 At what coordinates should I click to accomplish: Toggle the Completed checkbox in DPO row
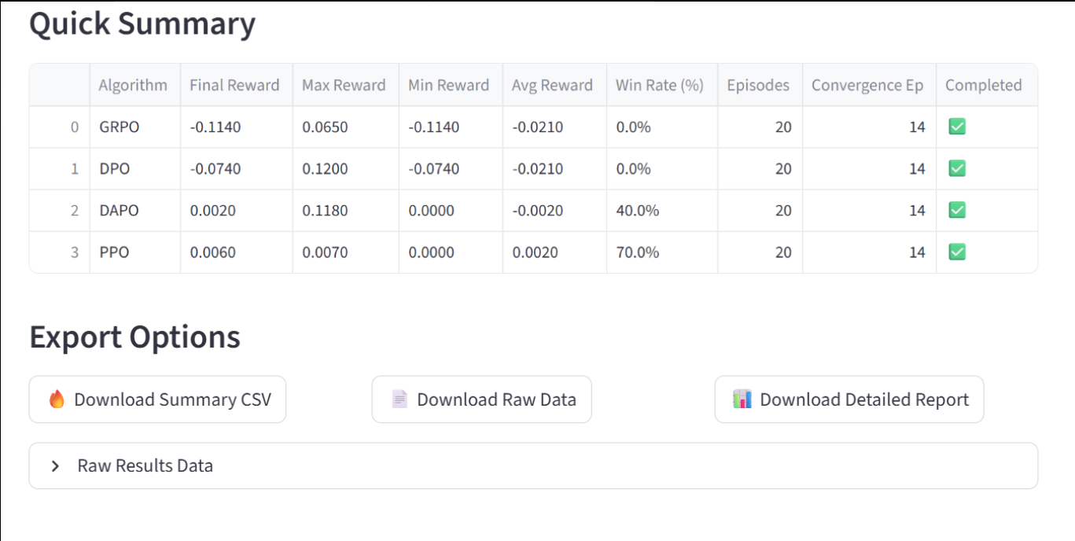957,168
